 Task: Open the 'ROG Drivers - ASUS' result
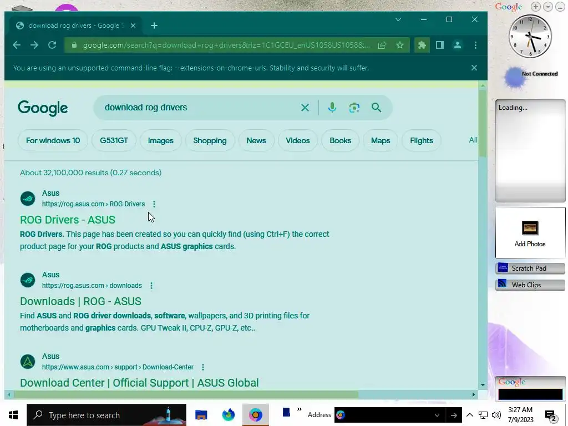click(x=68, y=220)
